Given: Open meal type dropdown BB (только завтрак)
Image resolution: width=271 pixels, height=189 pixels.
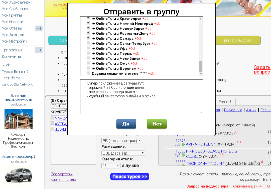Looking at the screenshot, I should [x=122, y=141].
